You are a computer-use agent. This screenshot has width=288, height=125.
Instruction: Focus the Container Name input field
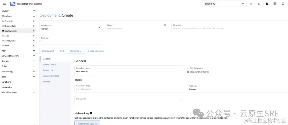pos(129,70)
